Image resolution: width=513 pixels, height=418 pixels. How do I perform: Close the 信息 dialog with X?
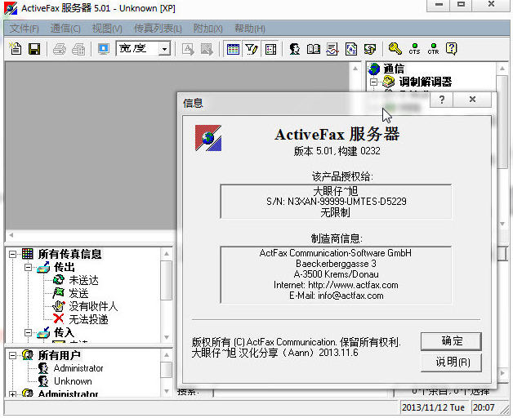pyautogui.click(x=472, y=99)
